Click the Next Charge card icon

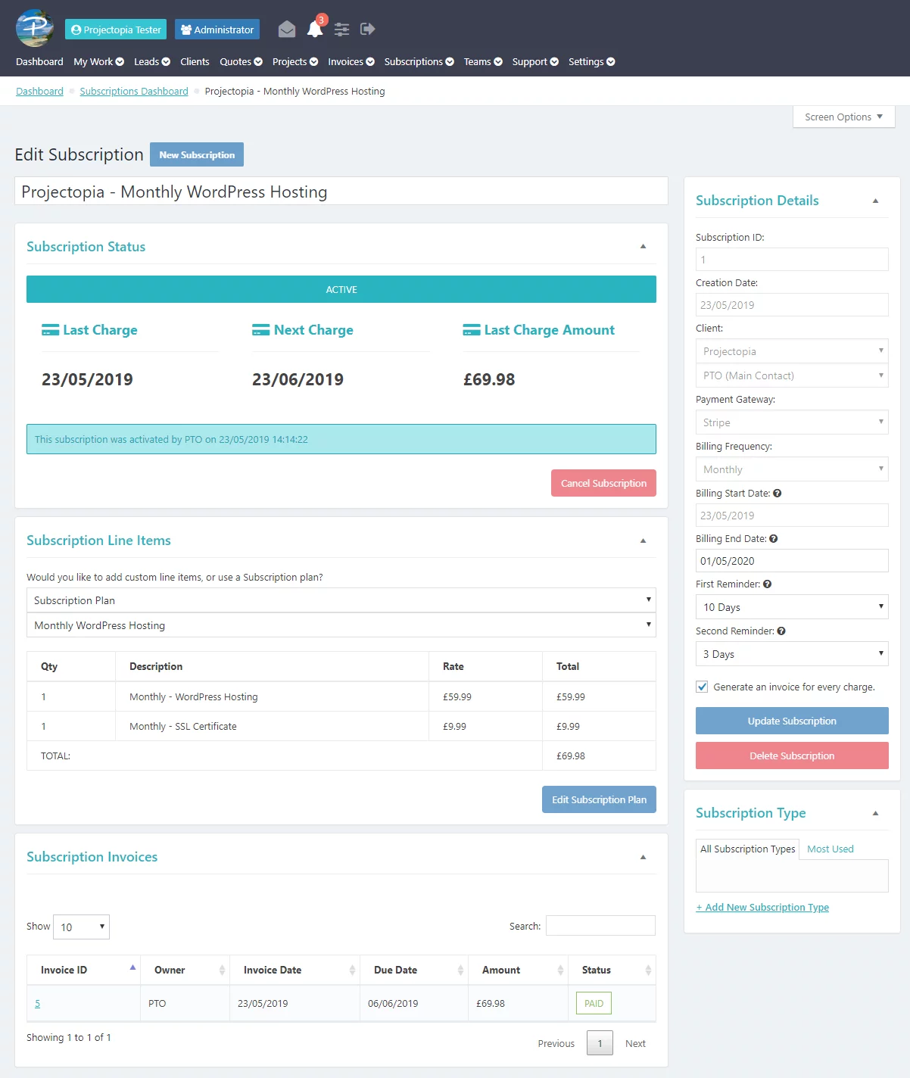coord(260,330)
